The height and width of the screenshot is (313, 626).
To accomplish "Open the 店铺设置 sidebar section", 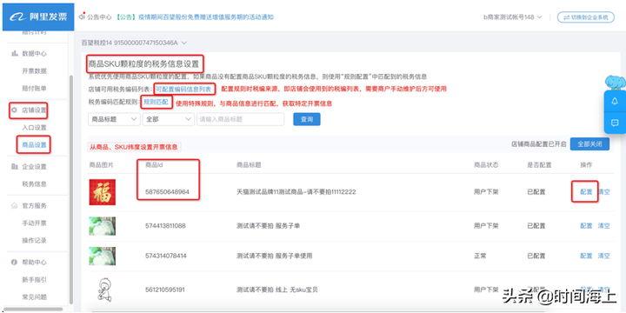I will click(x=34, y=110).
